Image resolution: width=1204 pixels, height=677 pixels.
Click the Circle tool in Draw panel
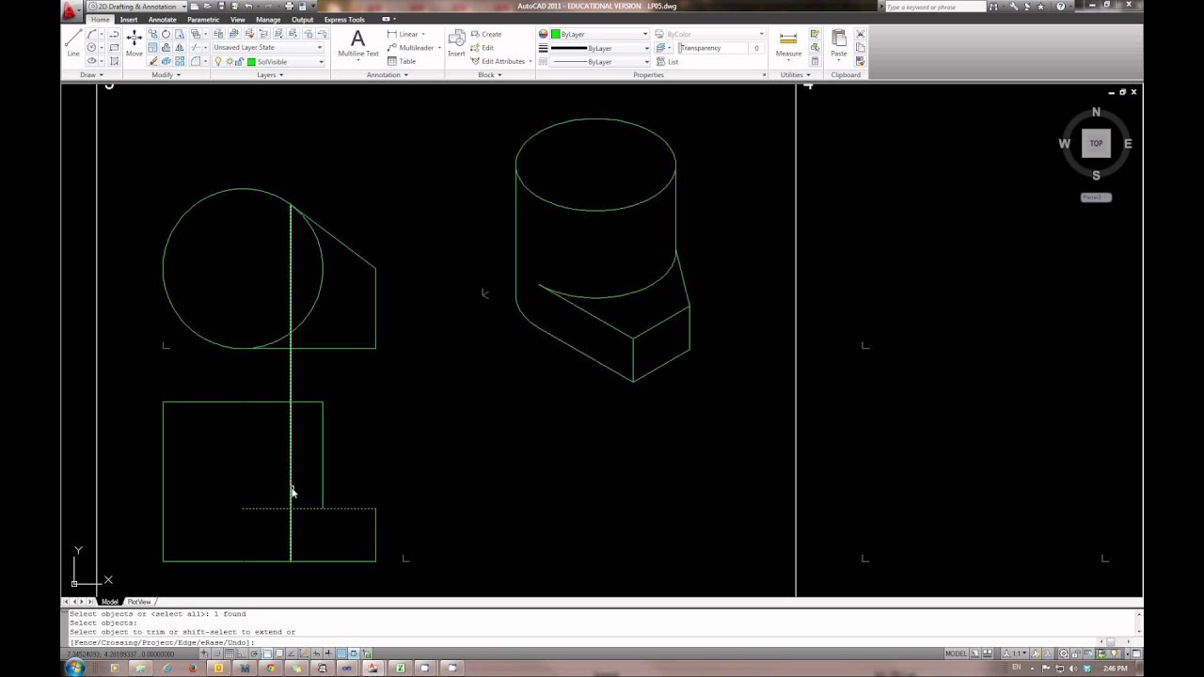tap(92, 48)
